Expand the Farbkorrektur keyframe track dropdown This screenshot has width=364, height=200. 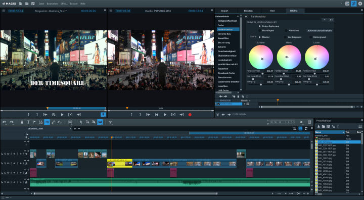[x=245, y=104]
